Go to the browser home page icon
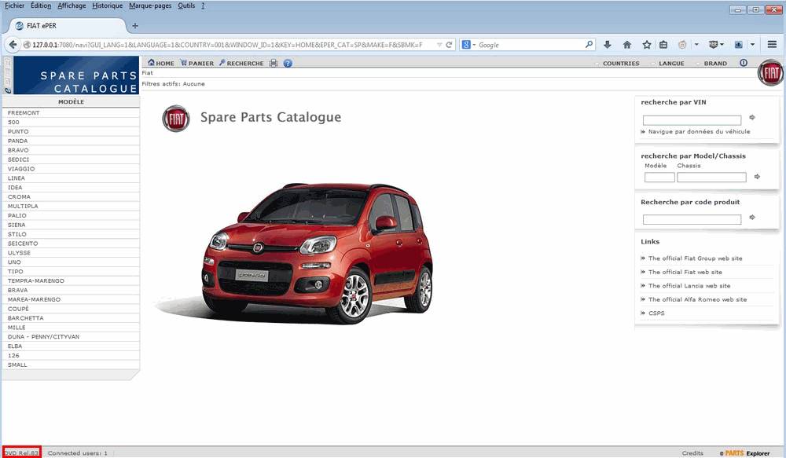Viewport: 786px width, 458px height. (627, 45)
